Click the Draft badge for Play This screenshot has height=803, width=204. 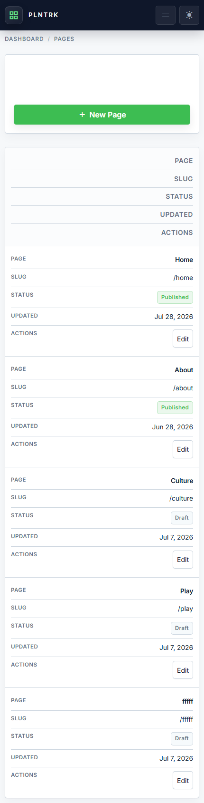point(182,628)
